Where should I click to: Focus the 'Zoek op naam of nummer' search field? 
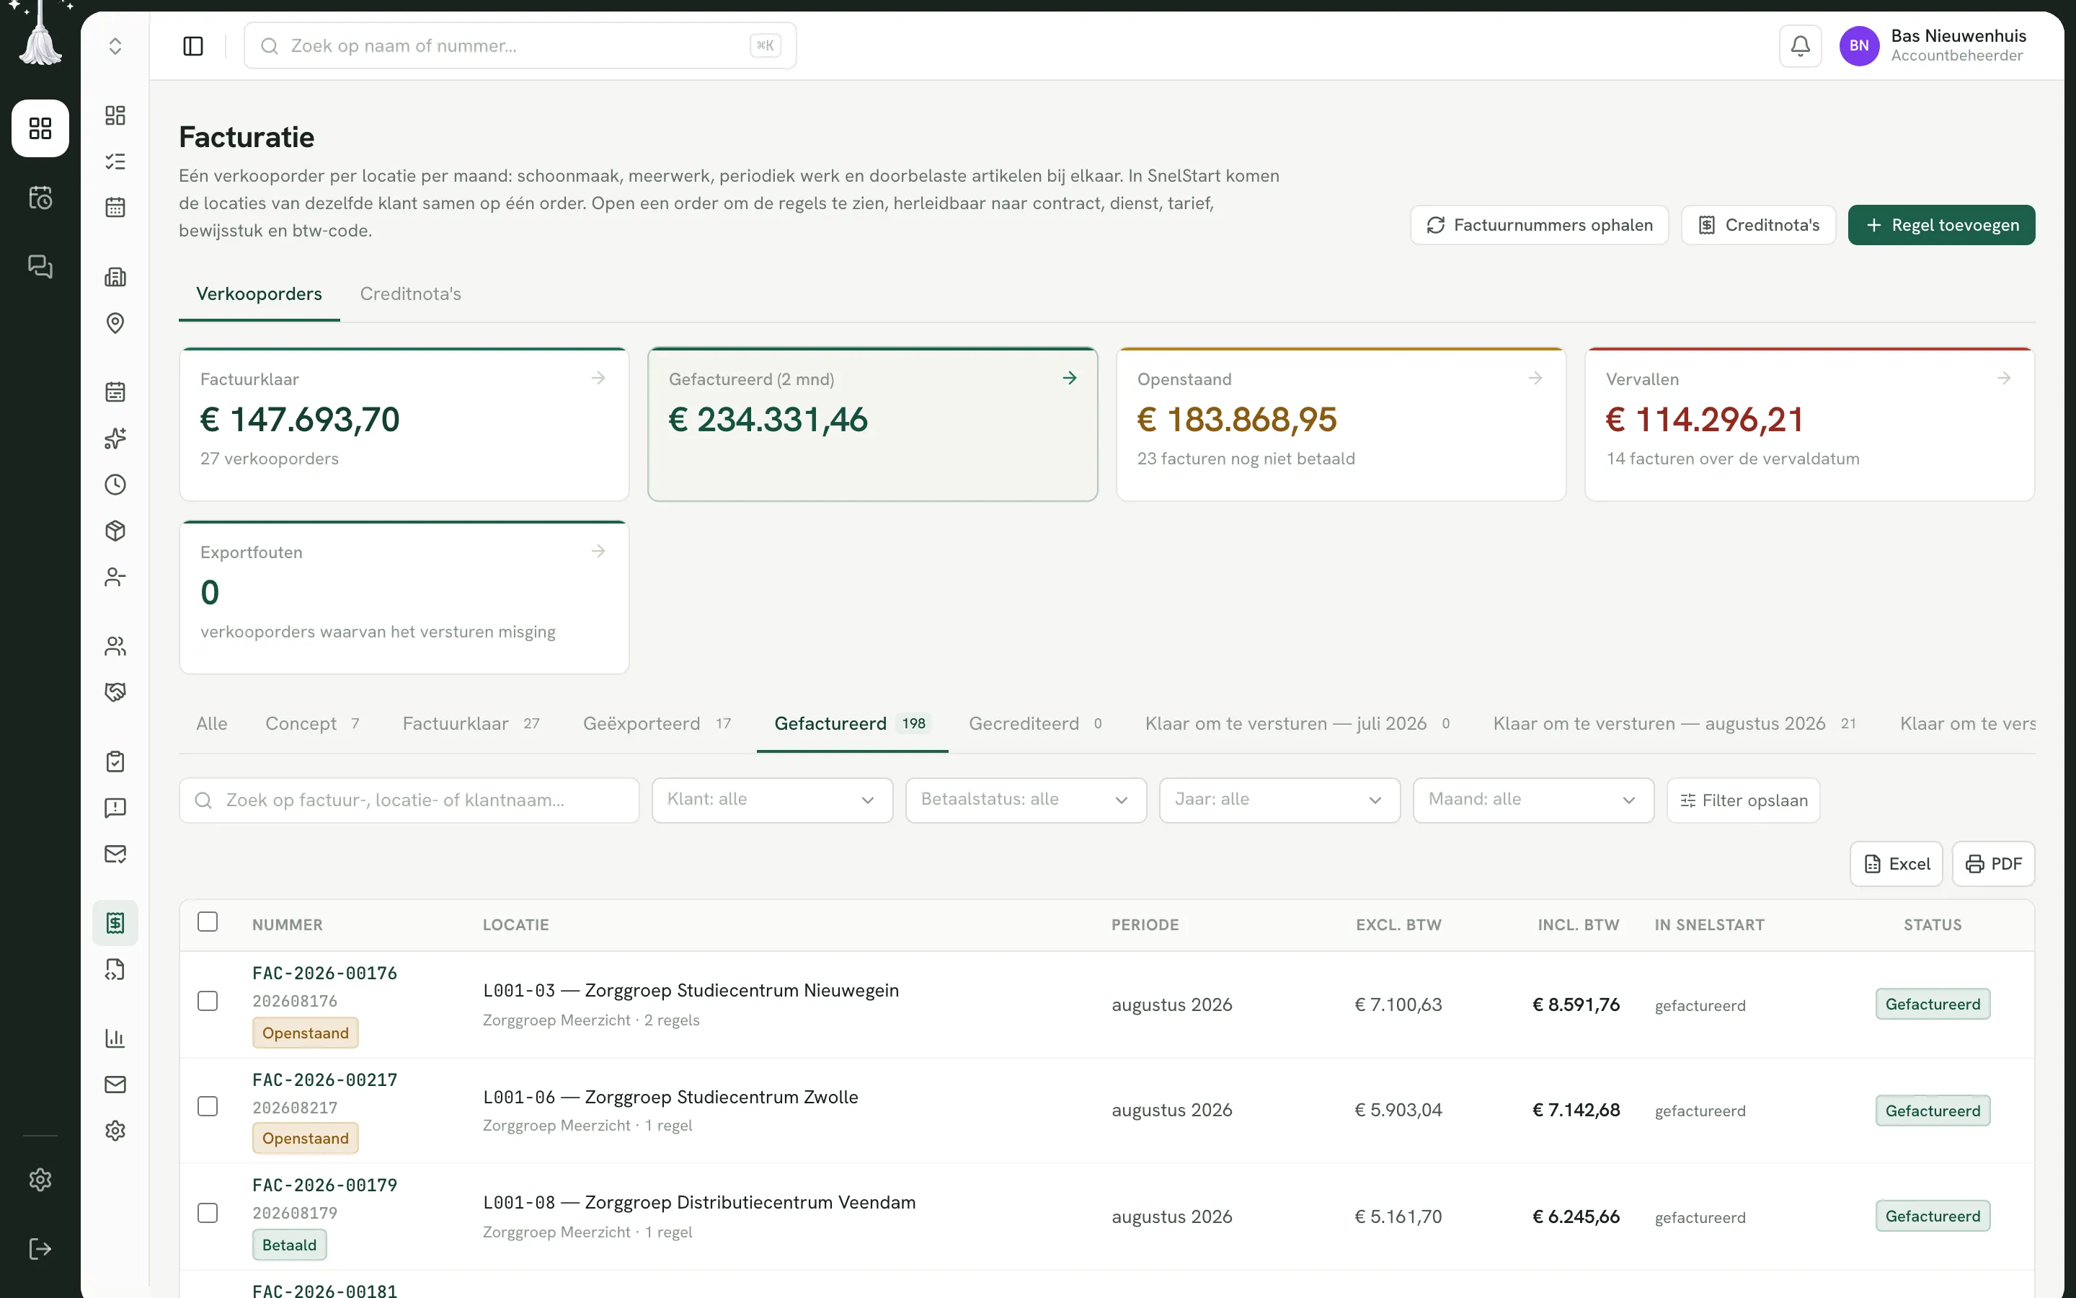pos(520,45)
